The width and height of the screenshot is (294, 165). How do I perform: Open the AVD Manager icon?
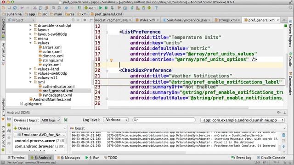click(x=138, y=8)
